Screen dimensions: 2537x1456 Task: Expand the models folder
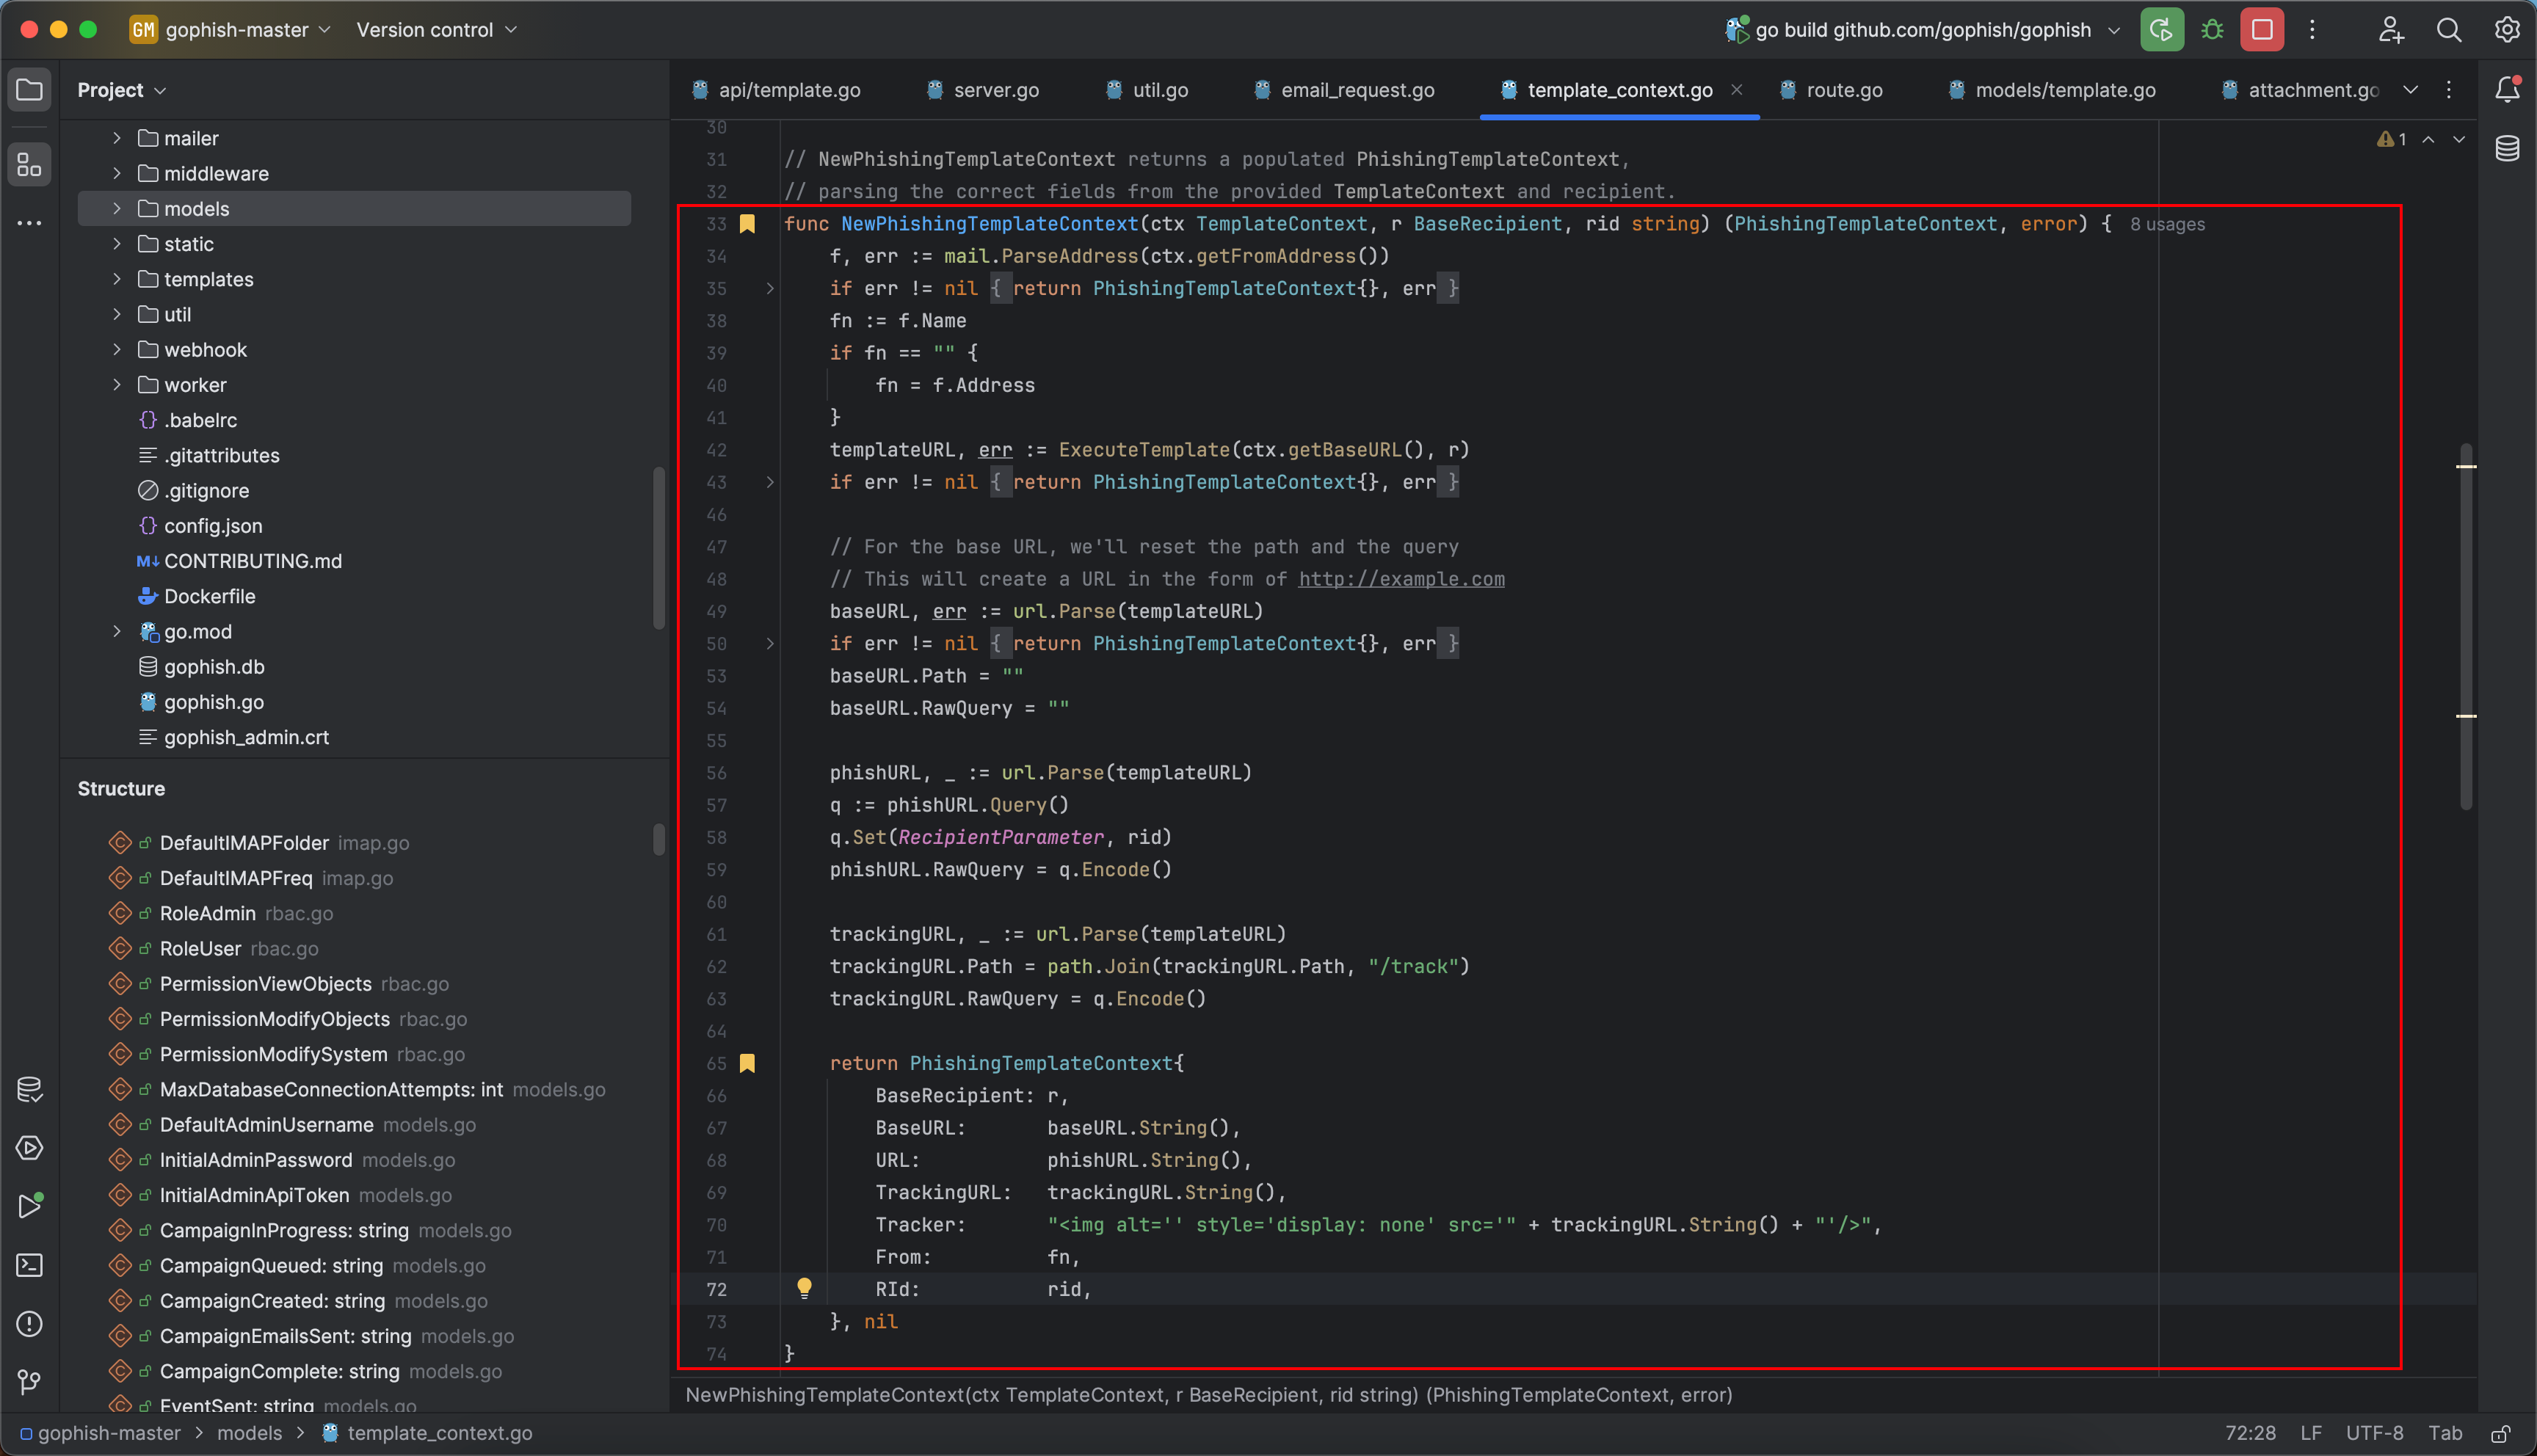coord(117,208)
